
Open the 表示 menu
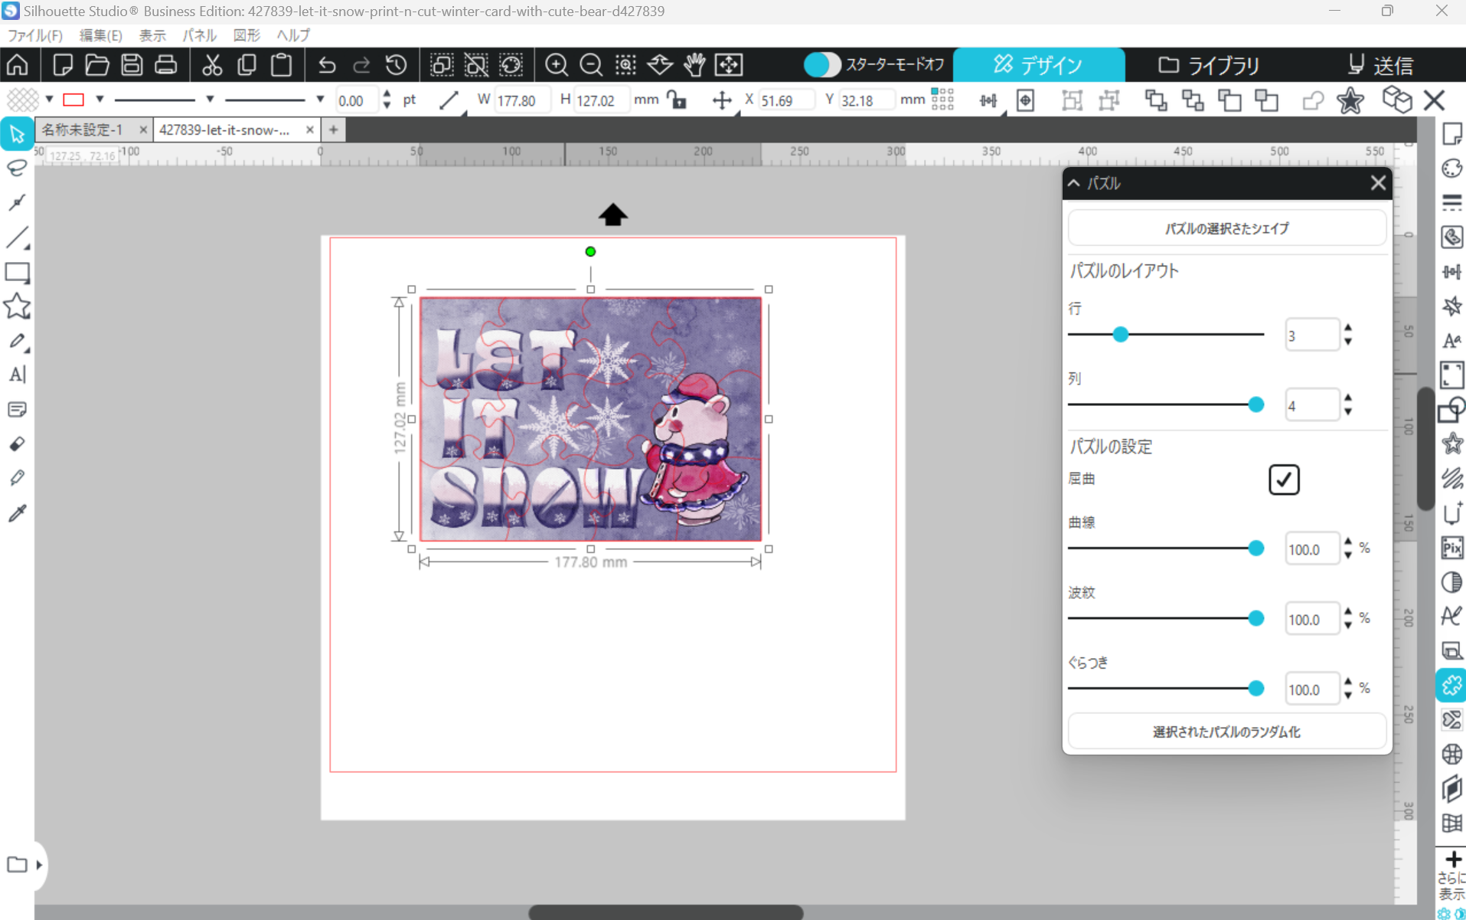(152, 35)
